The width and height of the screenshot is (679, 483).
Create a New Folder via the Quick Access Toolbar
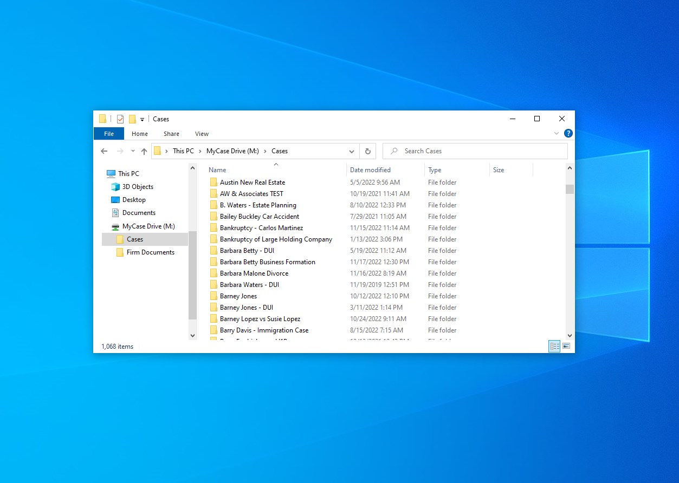click(132, 119)
